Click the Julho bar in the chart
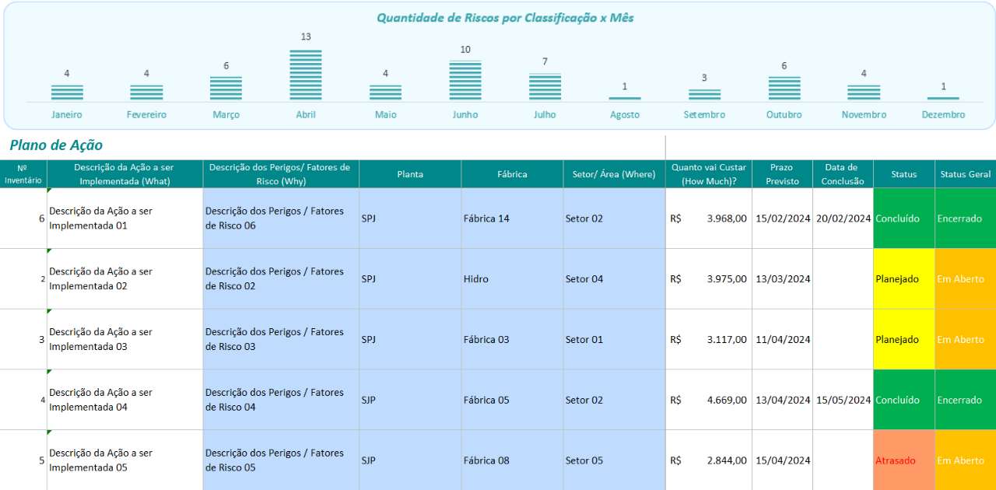The image size is (996, 490). (x=545, y=87)
